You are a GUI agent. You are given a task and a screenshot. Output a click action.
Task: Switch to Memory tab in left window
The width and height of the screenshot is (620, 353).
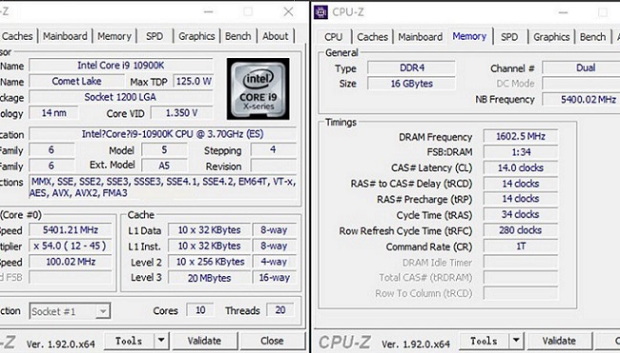[x=114, y=36]
